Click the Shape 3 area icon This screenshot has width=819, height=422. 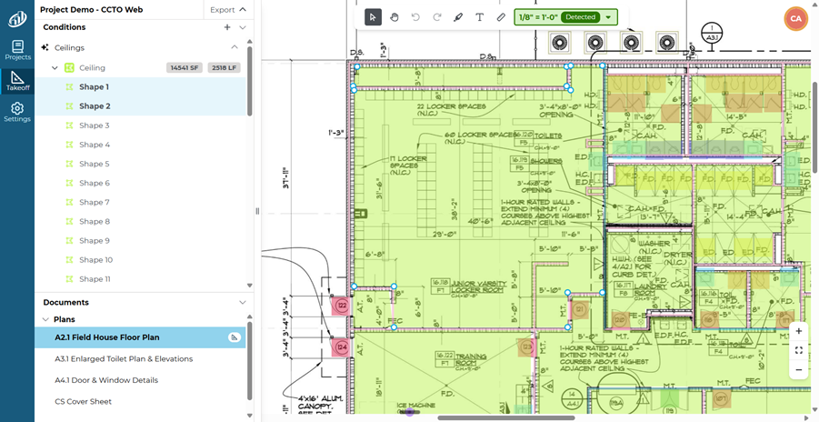coord(69,126)
